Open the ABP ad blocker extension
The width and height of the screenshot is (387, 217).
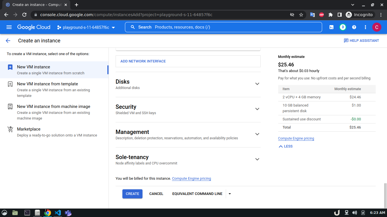322,15
